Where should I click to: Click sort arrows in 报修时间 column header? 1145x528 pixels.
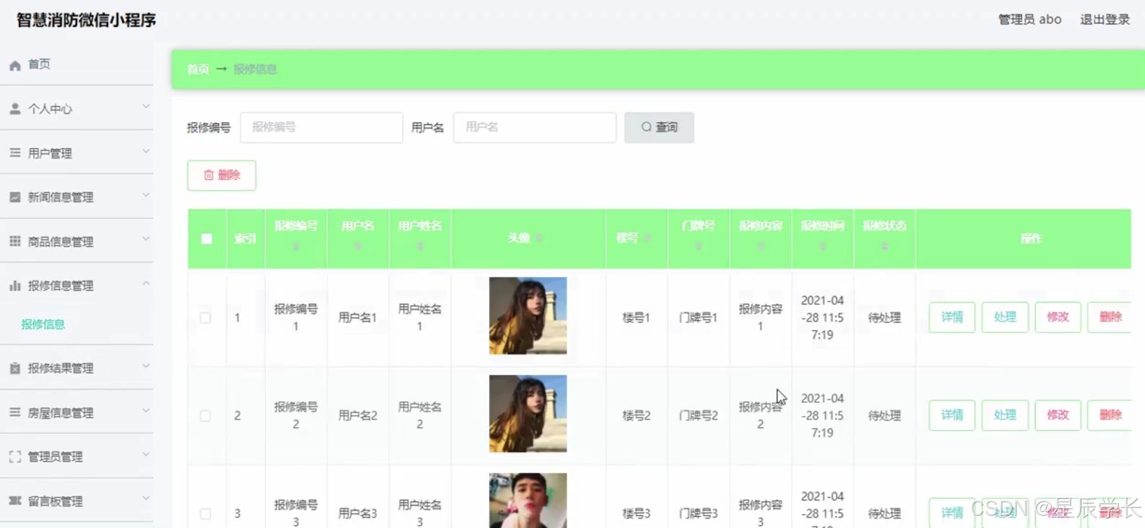[x=823, y=246]
